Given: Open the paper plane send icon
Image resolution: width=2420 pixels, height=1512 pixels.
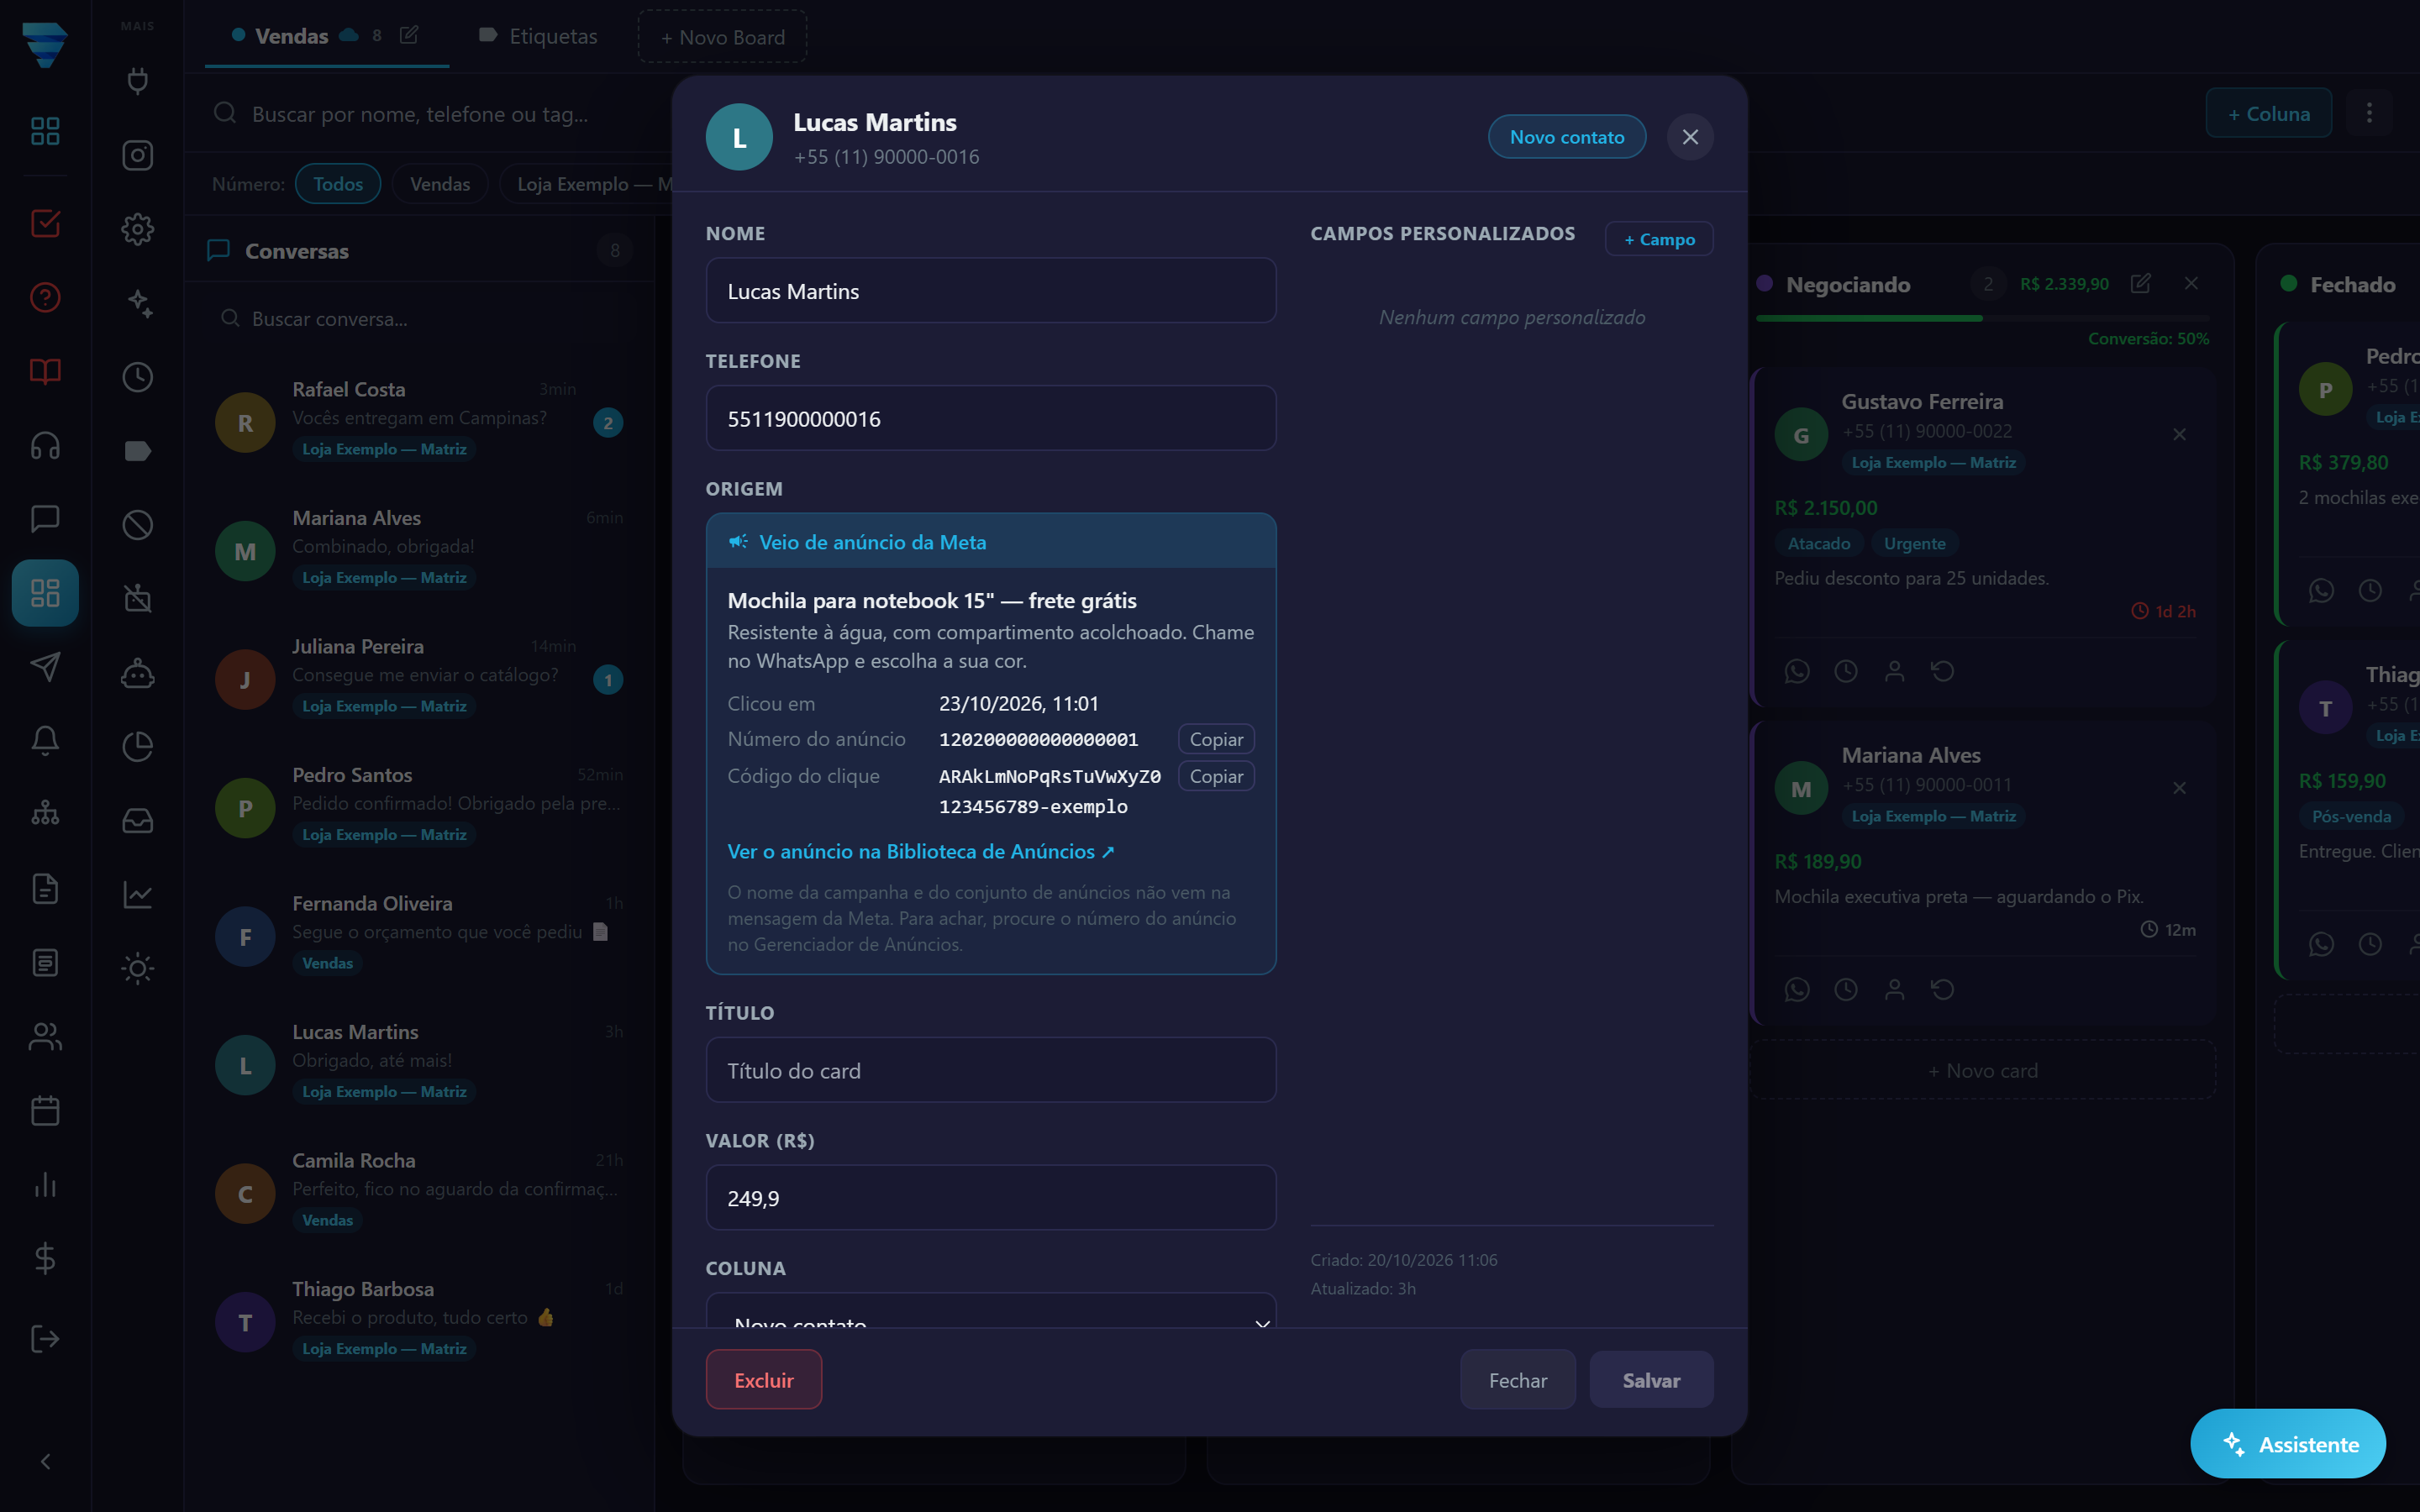Looking at the screenshot, I should click(45, 667).
